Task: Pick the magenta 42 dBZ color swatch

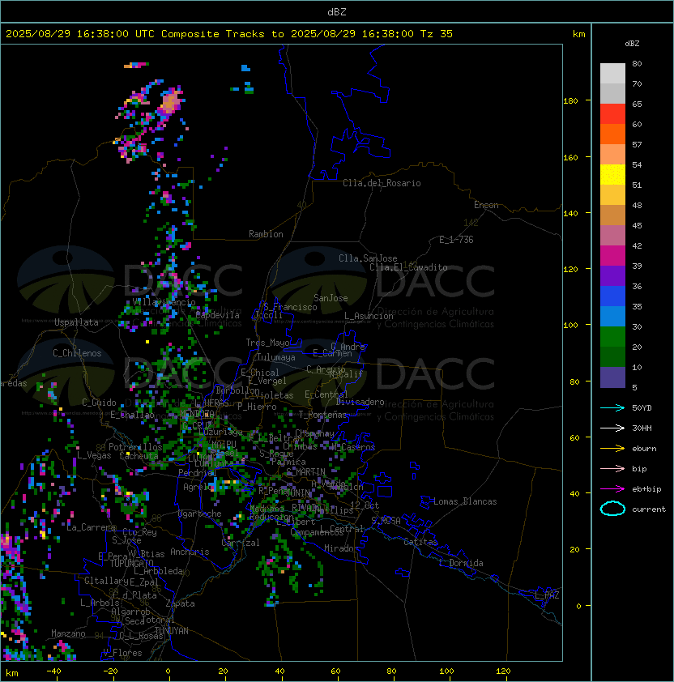Action: pos(612,256)
